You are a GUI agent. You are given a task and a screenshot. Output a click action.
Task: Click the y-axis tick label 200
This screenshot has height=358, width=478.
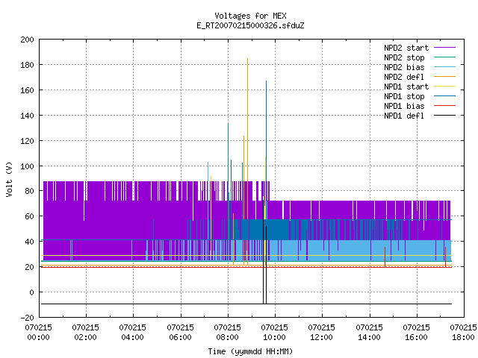pos(27,40)
